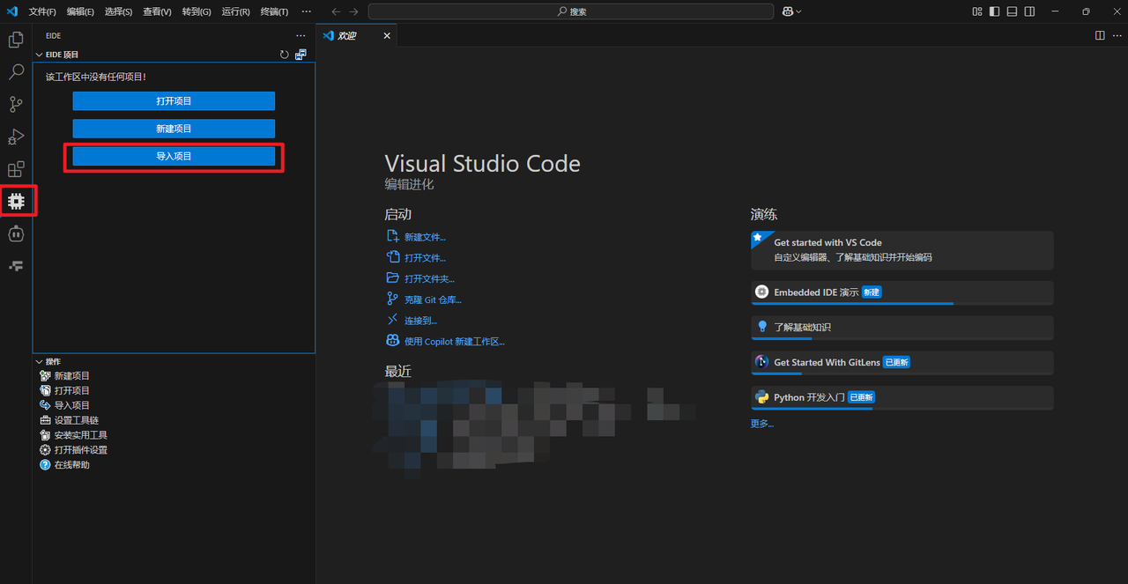This screenshot has height=584, width=1128.
Task: Select the Explorer icon in activity bar
Action: [x=16, y=40]
